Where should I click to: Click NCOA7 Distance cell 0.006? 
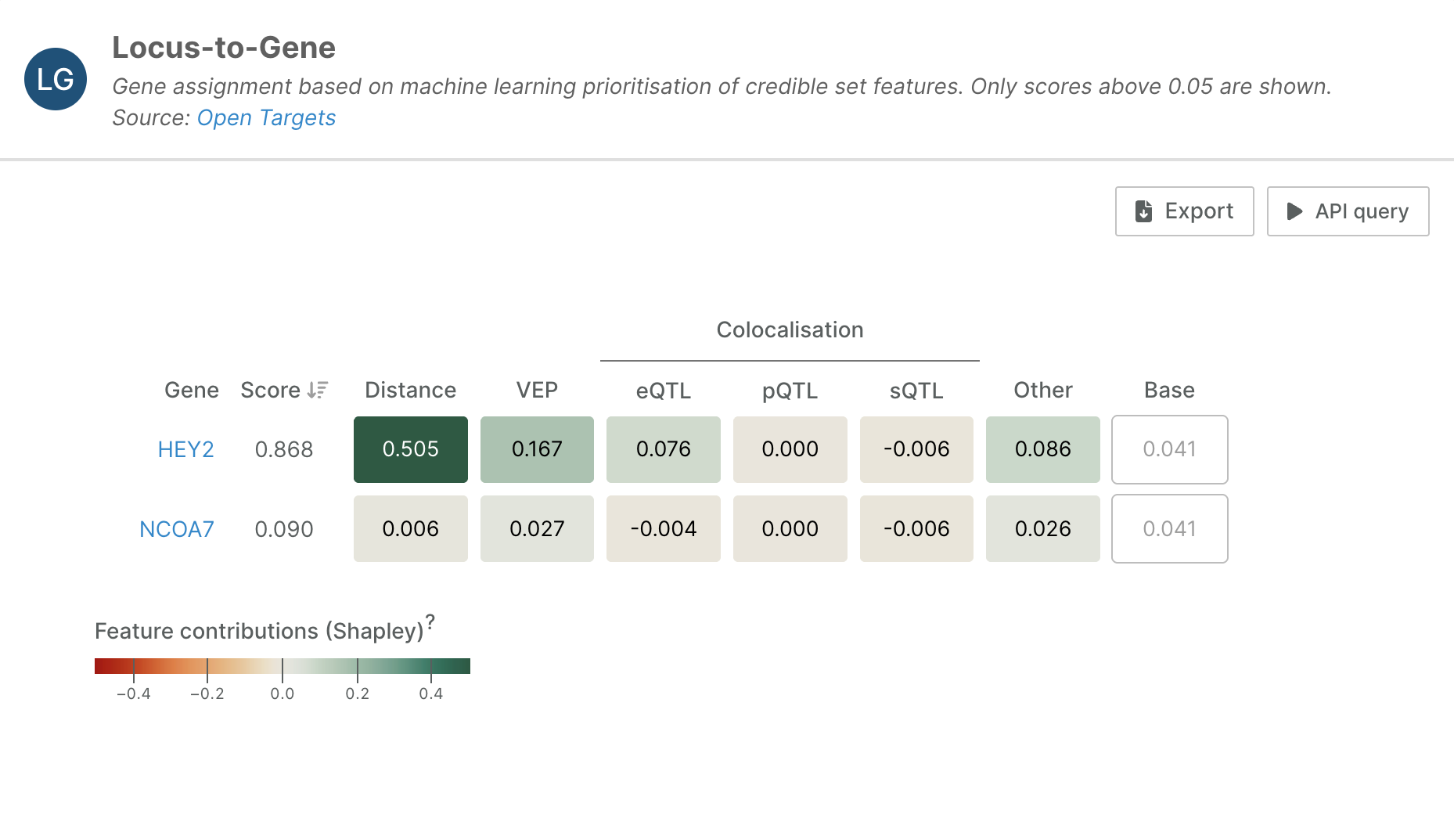[x=410, y=529]
